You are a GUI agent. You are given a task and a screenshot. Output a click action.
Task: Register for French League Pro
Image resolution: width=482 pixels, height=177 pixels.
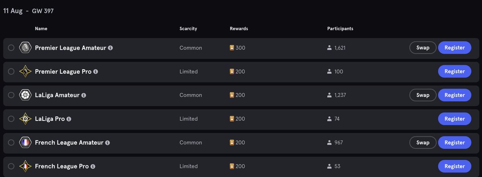click(455, 166)
